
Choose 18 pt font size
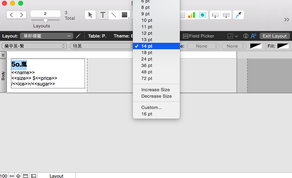[156, 52]
